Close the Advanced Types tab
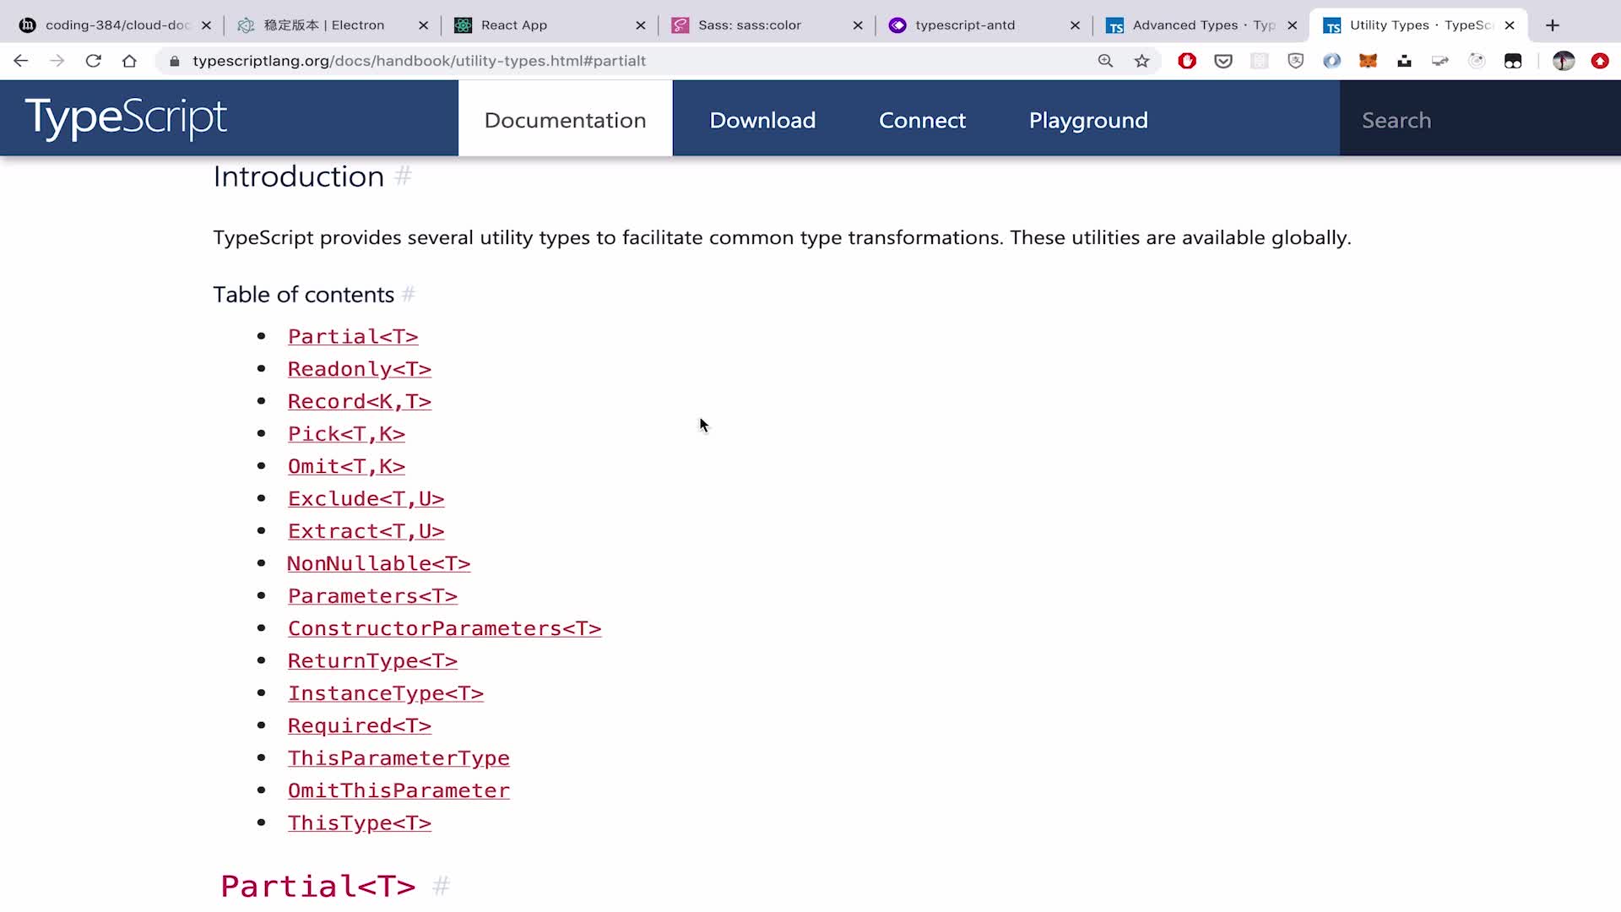Viewport: 1621px width, 912px height. [1292, 25]
